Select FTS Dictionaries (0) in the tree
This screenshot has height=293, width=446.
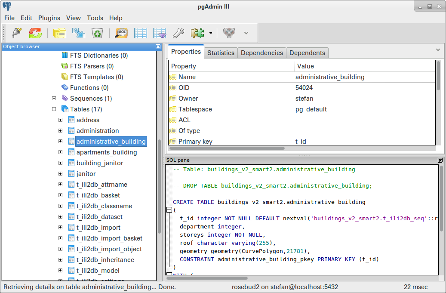[x=98, y=56]
